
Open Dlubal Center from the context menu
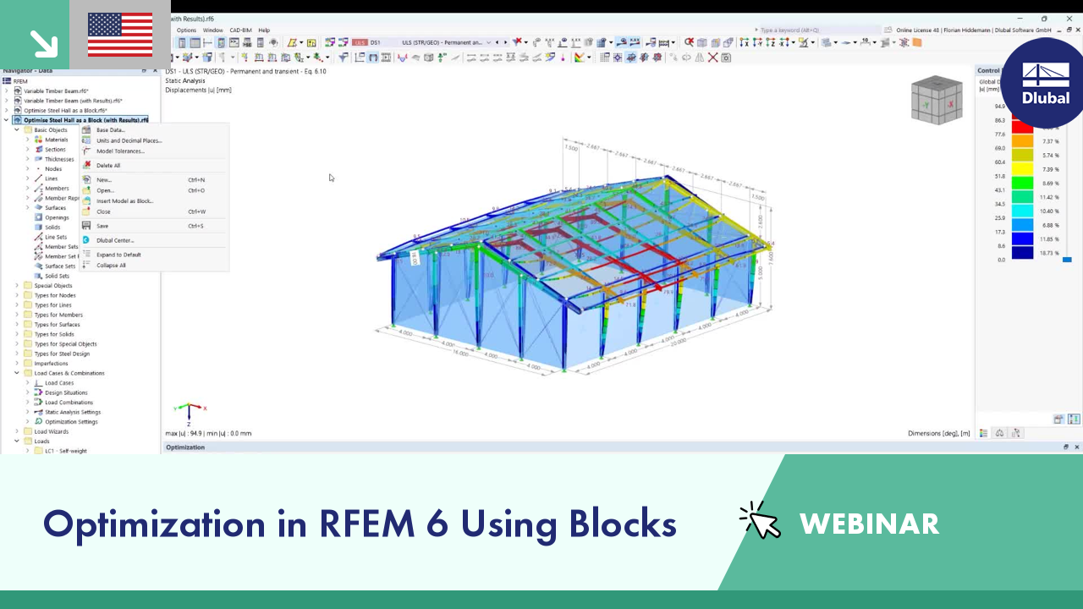pos(114,240)
